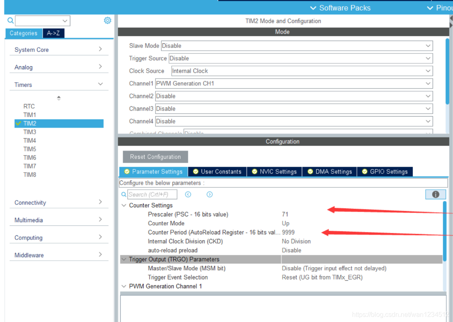Open the GPIO Settings tab
453x322 pixels.
point(385,171)
